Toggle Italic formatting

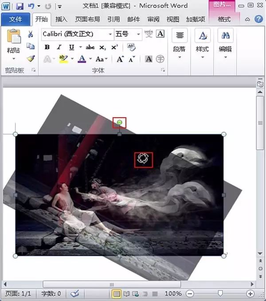pos(59,47)
